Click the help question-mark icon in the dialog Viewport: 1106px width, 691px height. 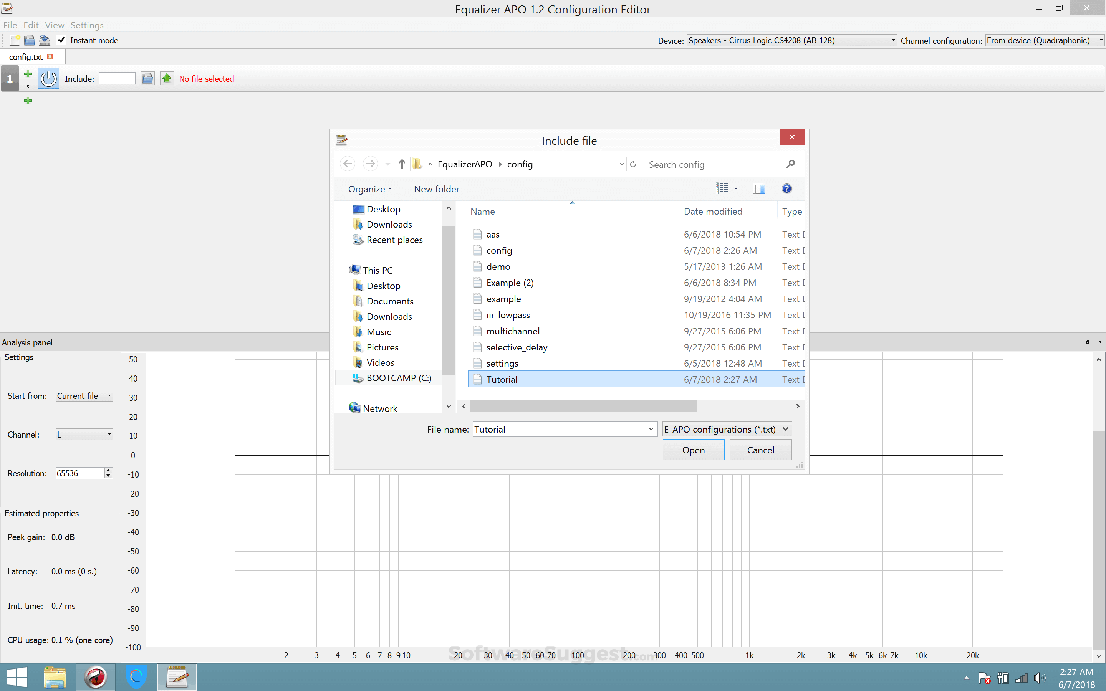(786, 188)
